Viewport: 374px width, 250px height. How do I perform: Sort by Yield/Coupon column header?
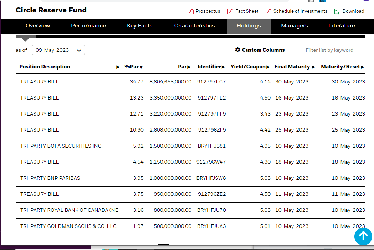(x=250, y=67)
